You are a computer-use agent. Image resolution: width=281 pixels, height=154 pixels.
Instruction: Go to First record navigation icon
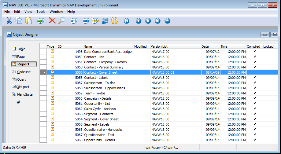(127, 21)
